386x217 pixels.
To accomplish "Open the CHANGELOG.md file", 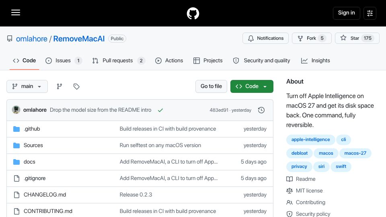I will tap(45, 195).
